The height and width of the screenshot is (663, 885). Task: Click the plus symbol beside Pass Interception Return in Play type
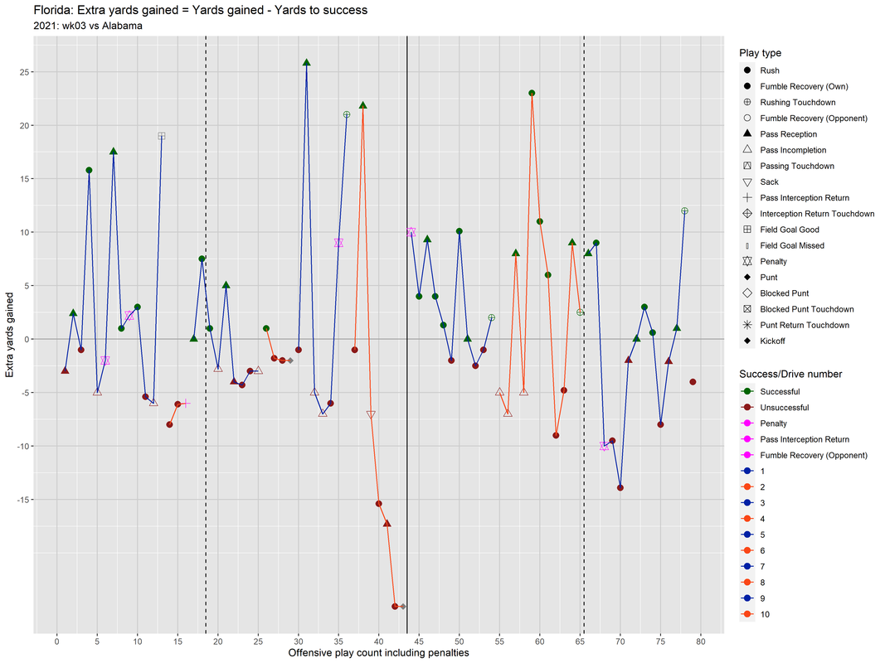[x=746, y=197]
